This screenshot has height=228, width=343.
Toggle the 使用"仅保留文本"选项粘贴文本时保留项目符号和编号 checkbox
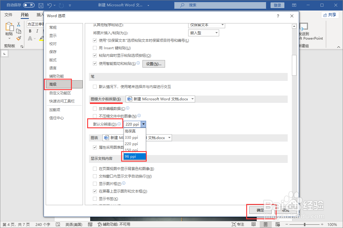pyautogui.click(x=95, y=41)
